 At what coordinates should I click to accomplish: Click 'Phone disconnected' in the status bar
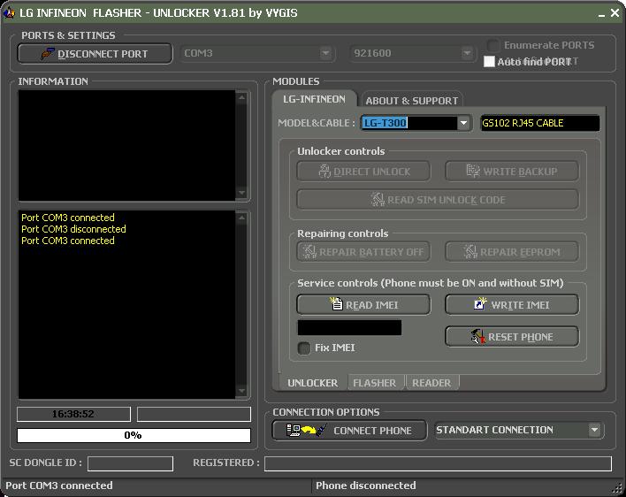(x=366, y=486)
